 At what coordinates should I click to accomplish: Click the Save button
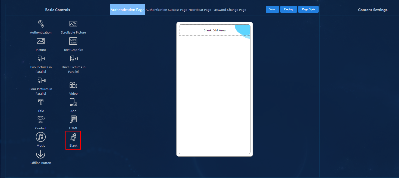(x=272, y=9)
